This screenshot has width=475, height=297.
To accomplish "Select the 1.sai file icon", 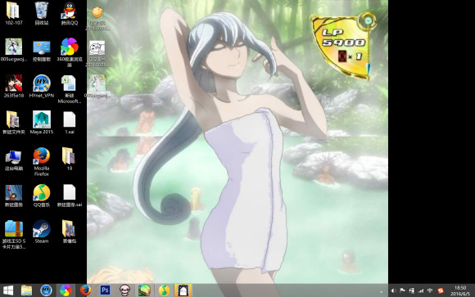I will [x=70, y=119].
